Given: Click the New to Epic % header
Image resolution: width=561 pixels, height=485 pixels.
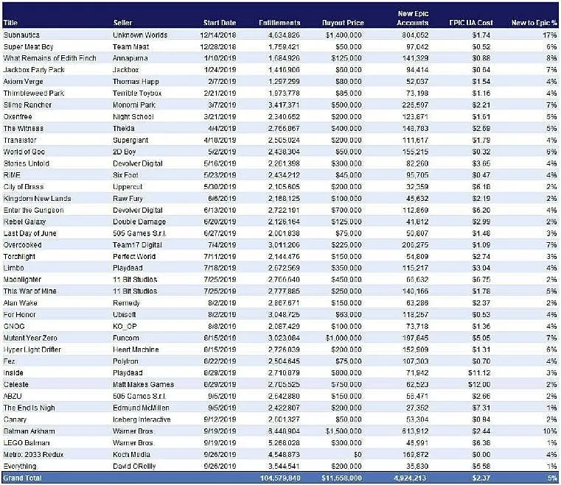Looking at the screenshot, I should (x=534, y=23).
